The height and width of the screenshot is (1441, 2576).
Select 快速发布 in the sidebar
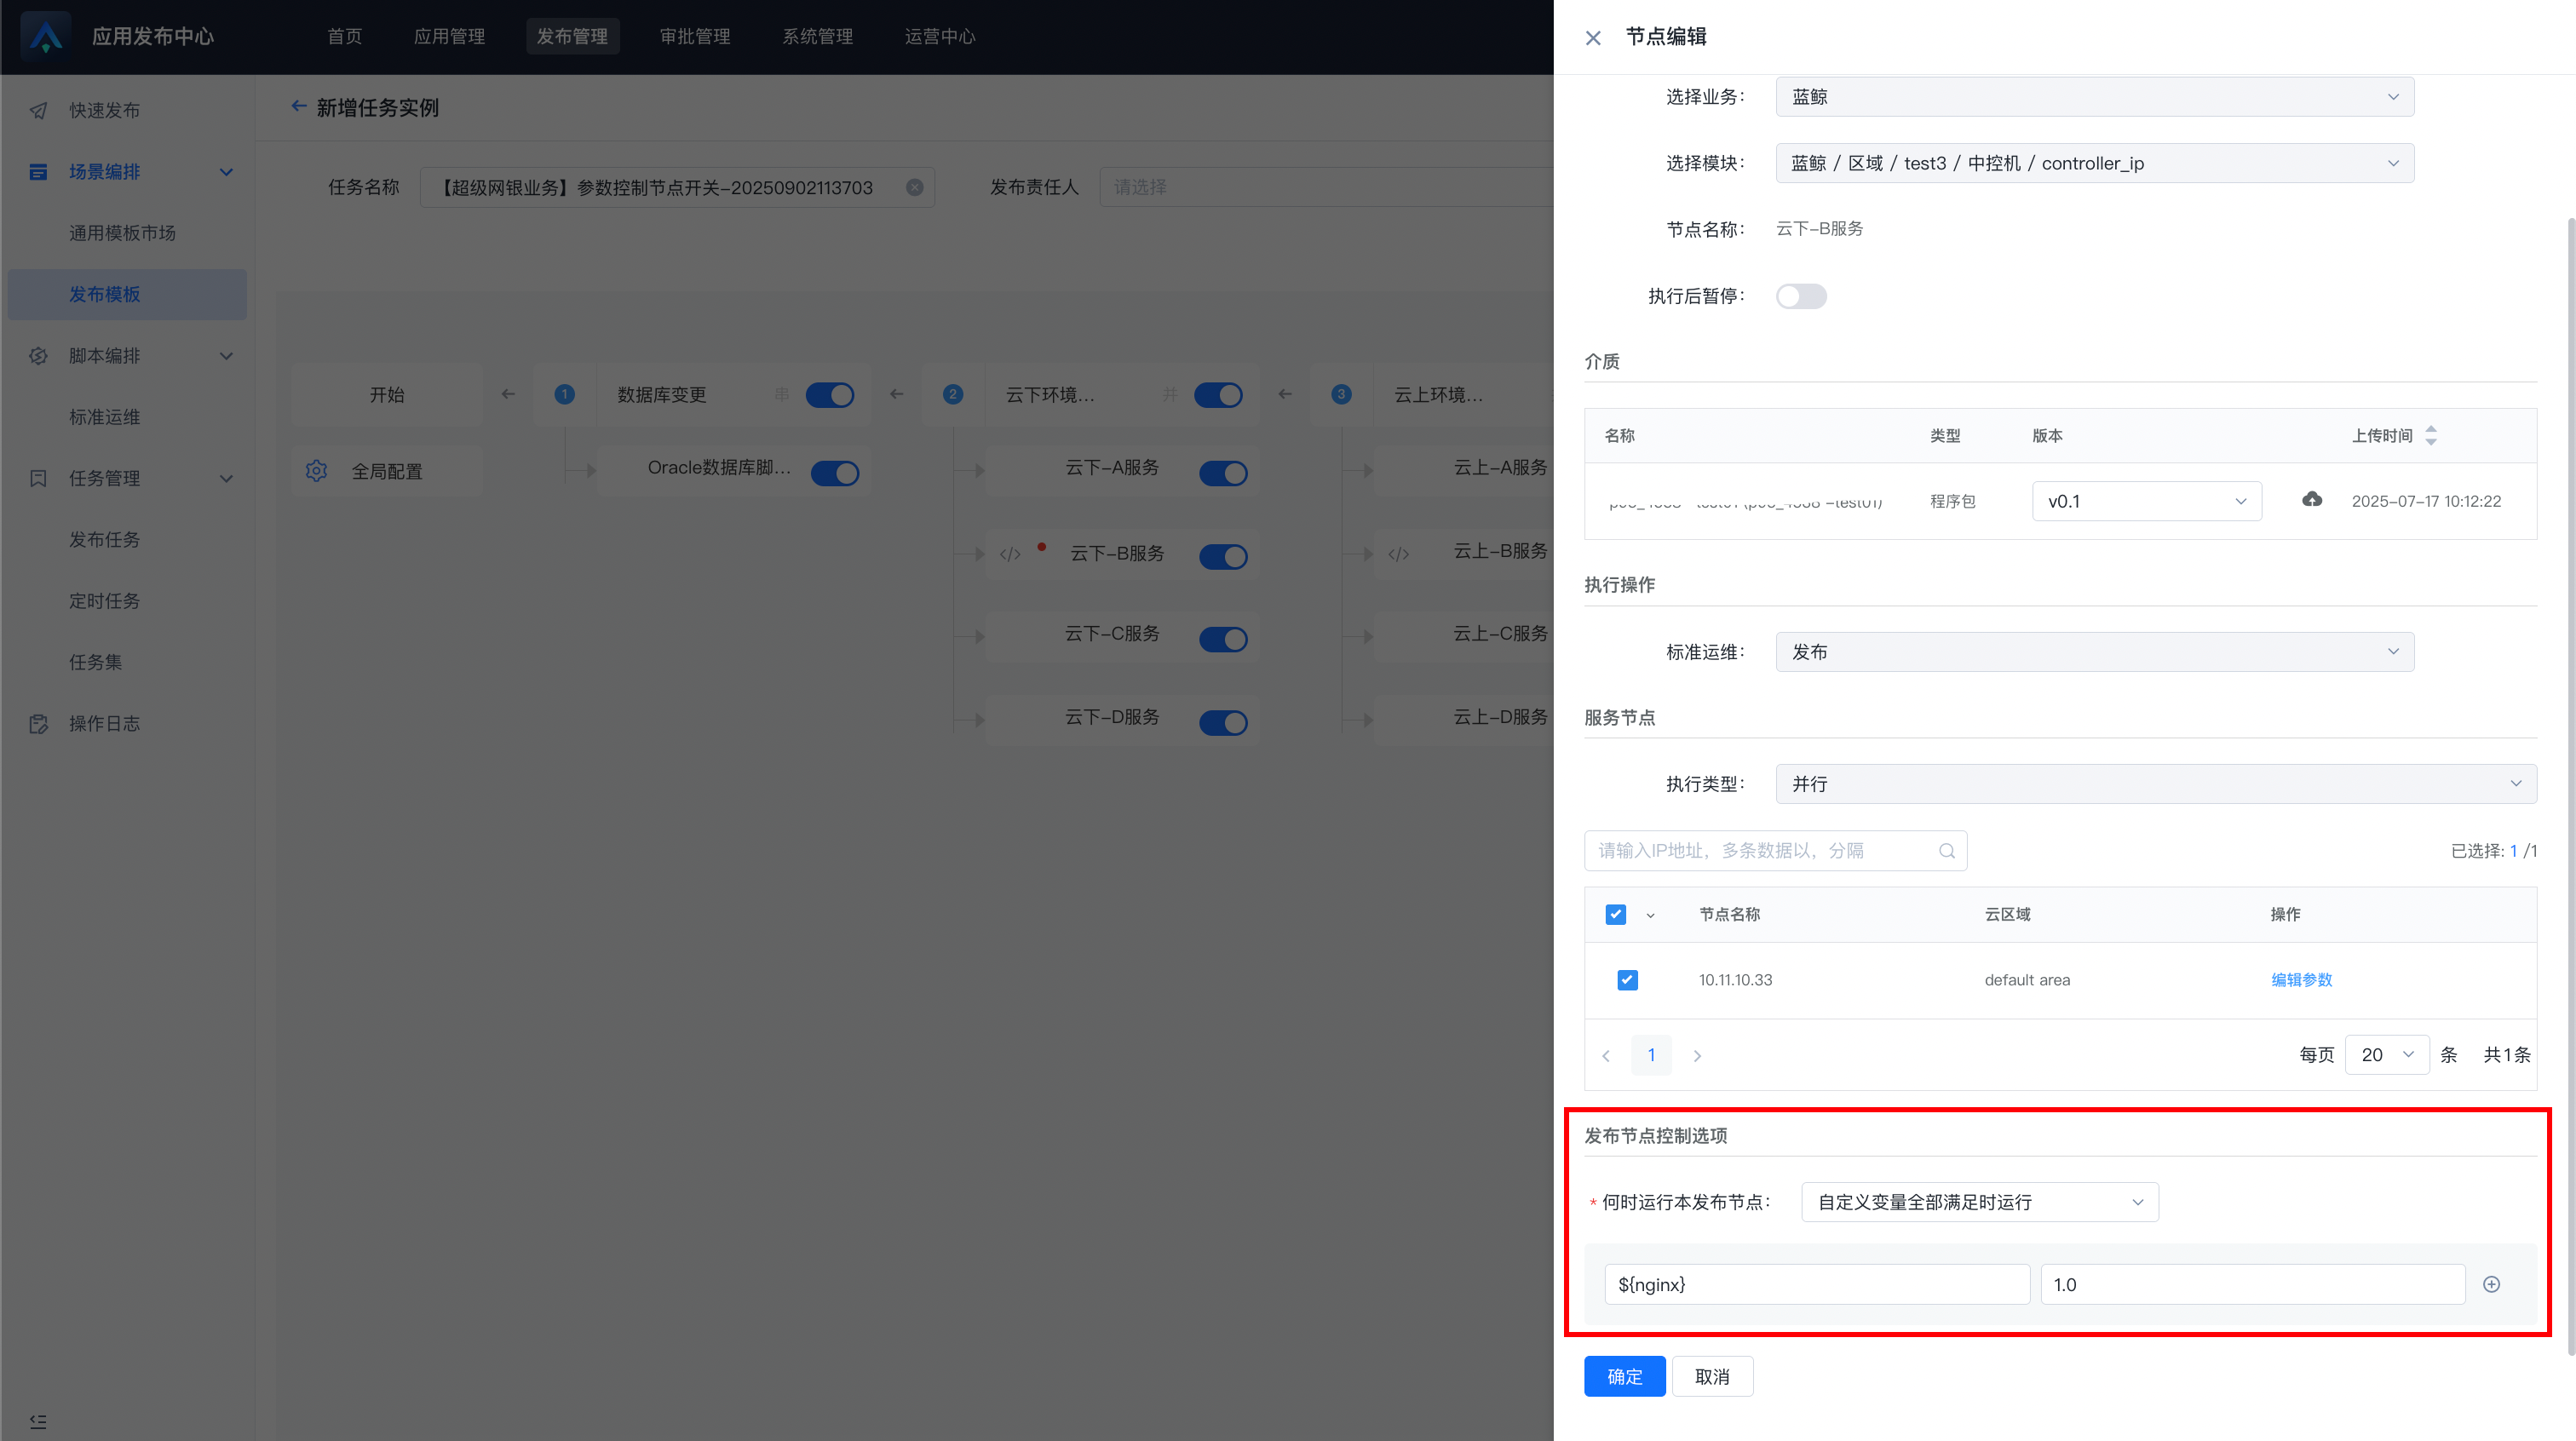click(104, 110)
